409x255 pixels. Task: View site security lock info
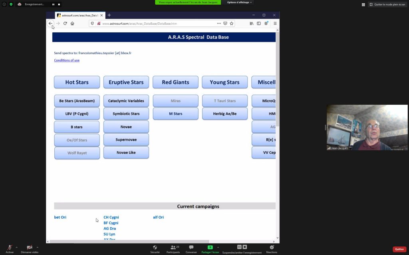coord(99,24)
